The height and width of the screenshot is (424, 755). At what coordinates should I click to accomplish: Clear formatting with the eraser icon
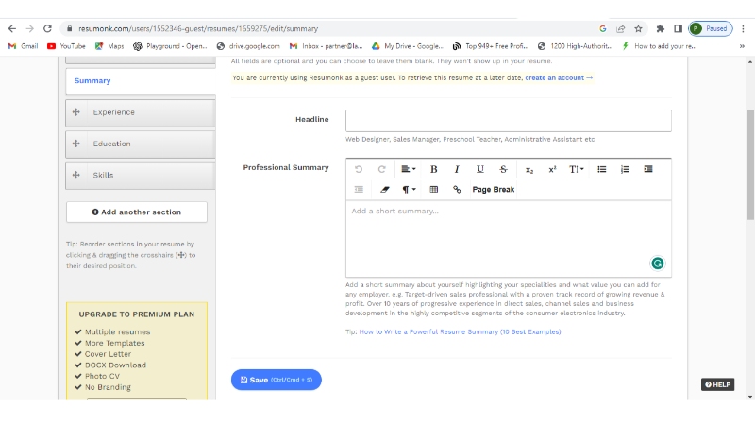click(384, 190)
